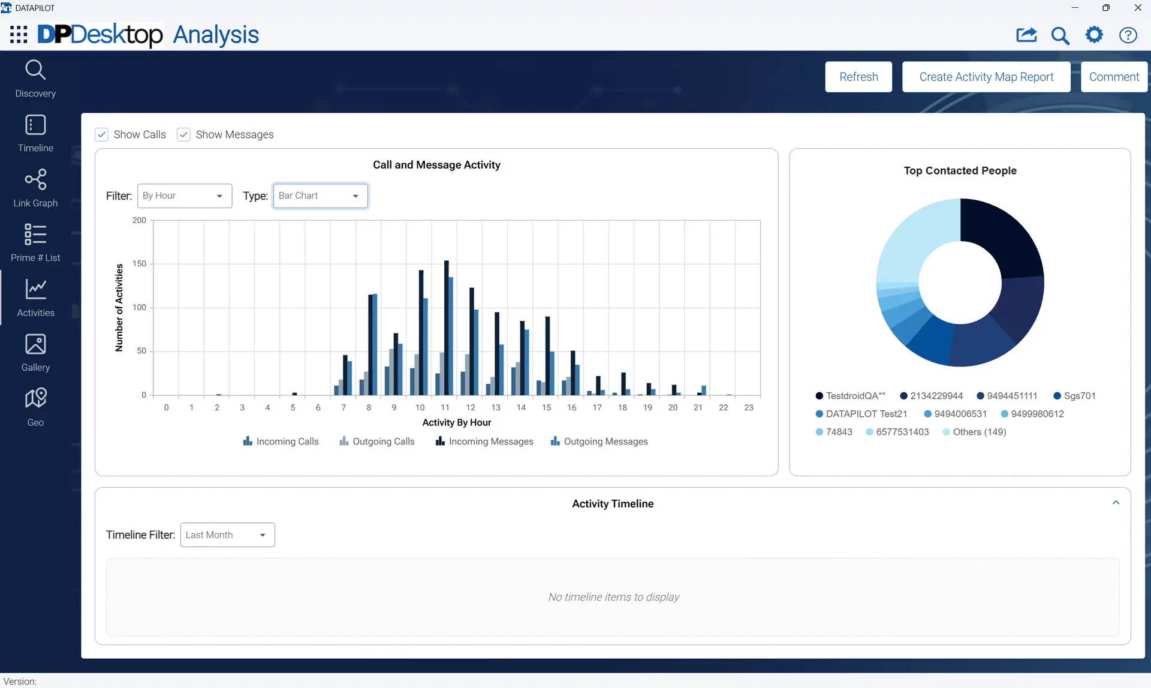Select 74843 in the pie legend
This screenshot has width=1151, height=688.
click(834, 432)
